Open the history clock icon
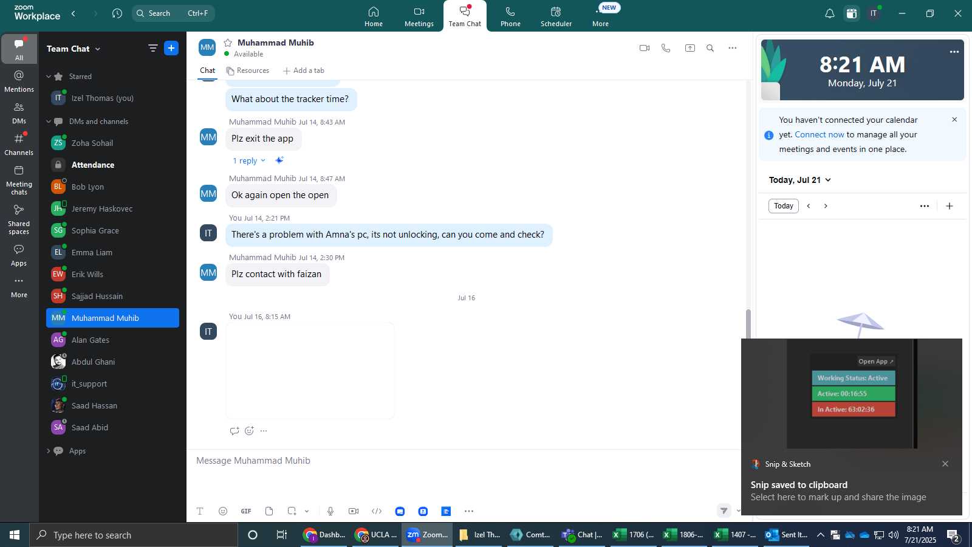 [x=117, y=13]
